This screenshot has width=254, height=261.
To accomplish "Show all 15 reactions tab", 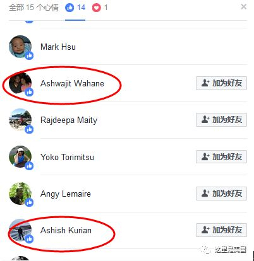I will (x=33, y=8).
